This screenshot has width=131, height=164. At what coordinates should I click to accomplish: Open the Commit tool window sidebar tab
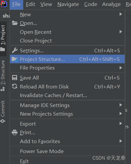tap(3, 111)
